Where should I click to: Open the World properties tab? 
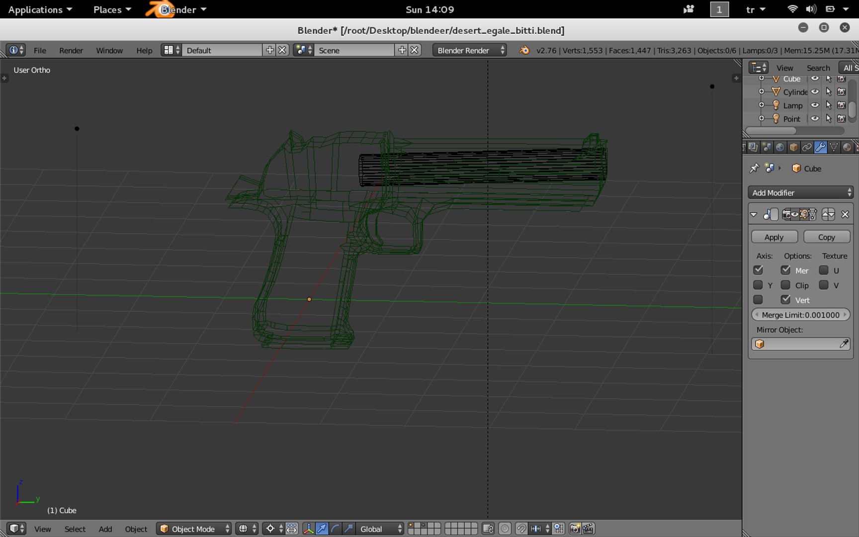coord(780,147)
